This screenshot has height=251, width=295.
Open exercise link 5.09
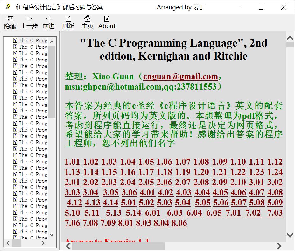[275, 203]
